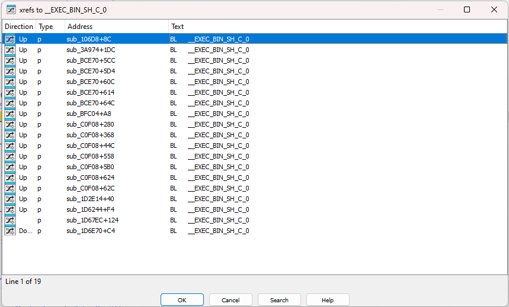Click 'Up' direction cell in sub_3A974+1DC row
This screenshot has height=307, width=509.
pos(23,50)
